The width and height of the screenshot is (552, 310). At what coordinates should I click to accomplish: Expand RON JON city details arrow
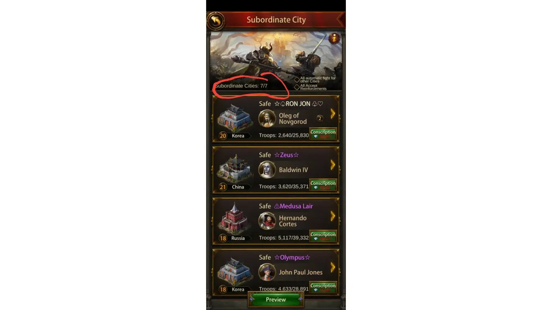coord(333,114)
